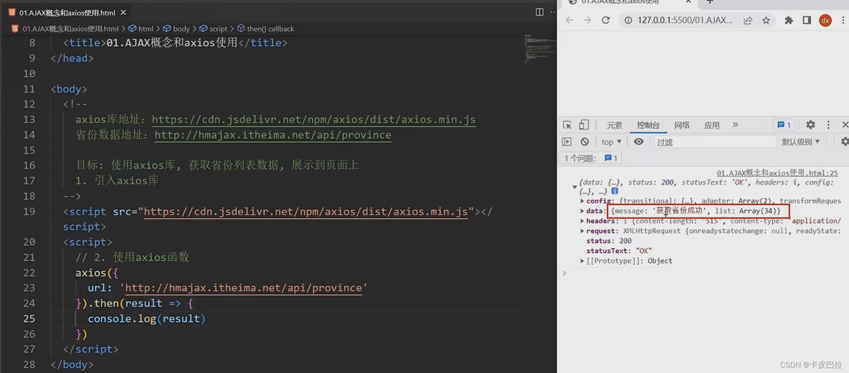
Task: Open the province API link on line 14
Action: 273,135
